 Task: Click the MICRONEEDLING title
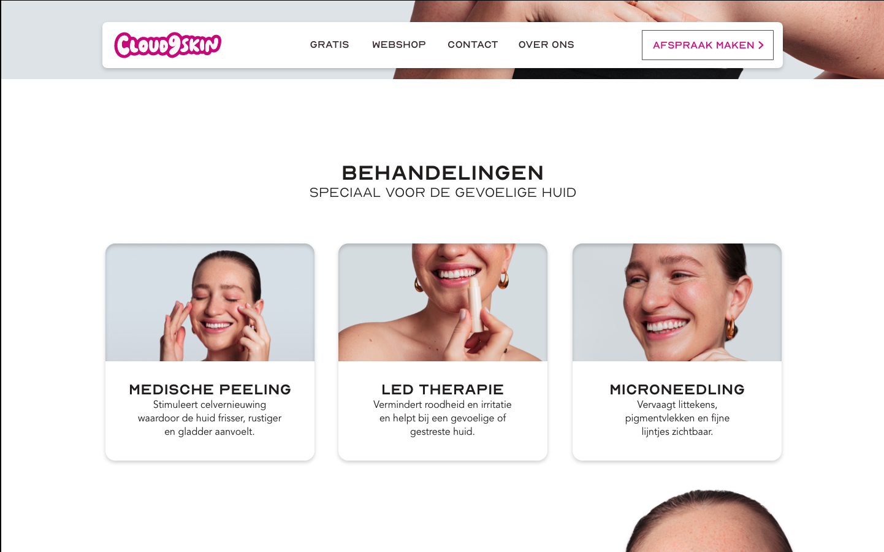click(677, 389)
